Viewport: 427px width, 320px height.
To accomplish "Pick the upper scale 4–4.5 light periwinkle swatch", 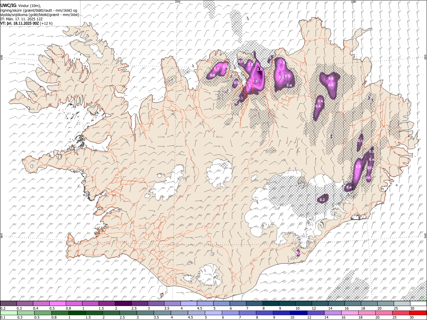I will 188,304.
